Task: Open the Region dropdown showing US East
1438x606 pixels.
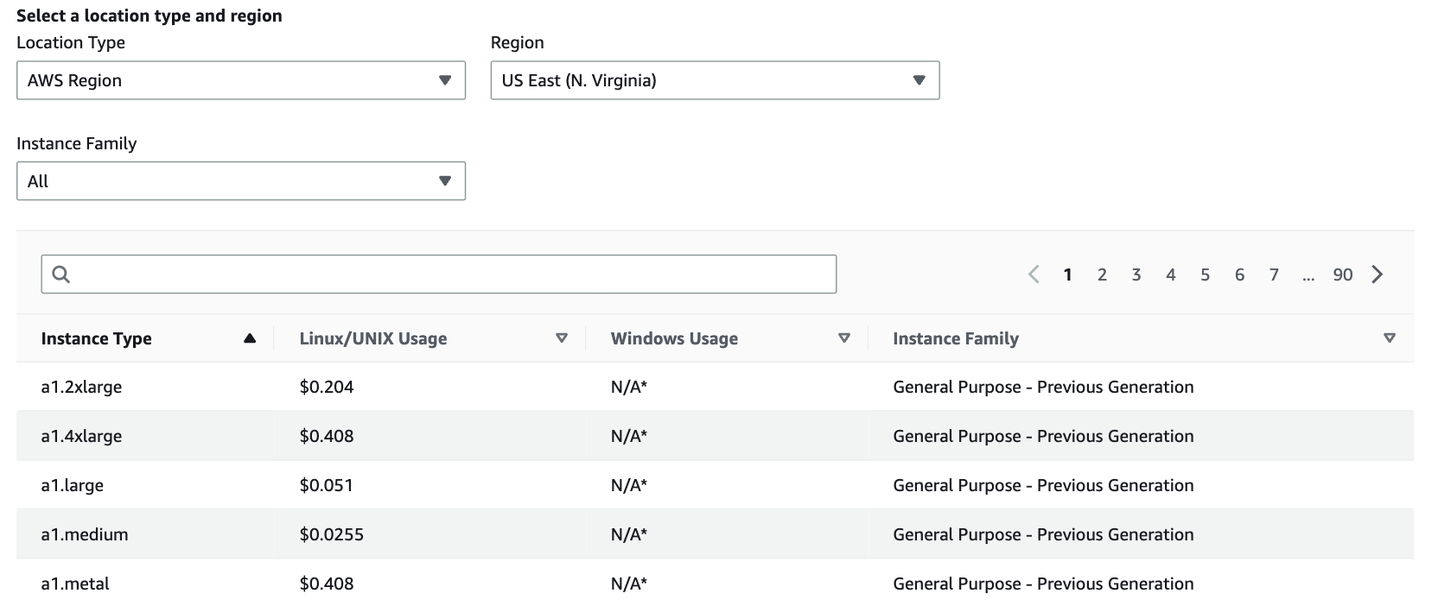Action: coord(715,80)
